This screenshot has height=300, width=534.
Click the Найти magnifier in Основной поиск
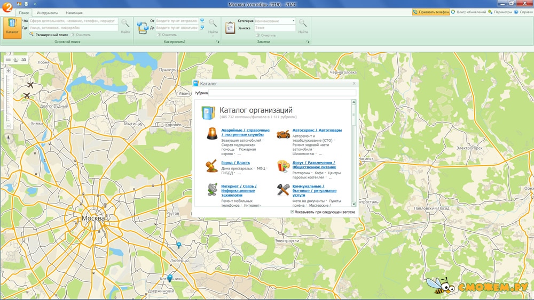125,26
